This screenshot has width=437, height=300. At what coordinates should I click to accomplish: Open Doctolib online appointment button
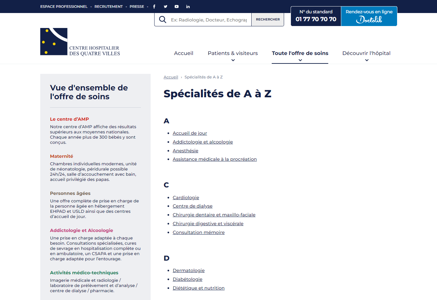tap(369, 16)
